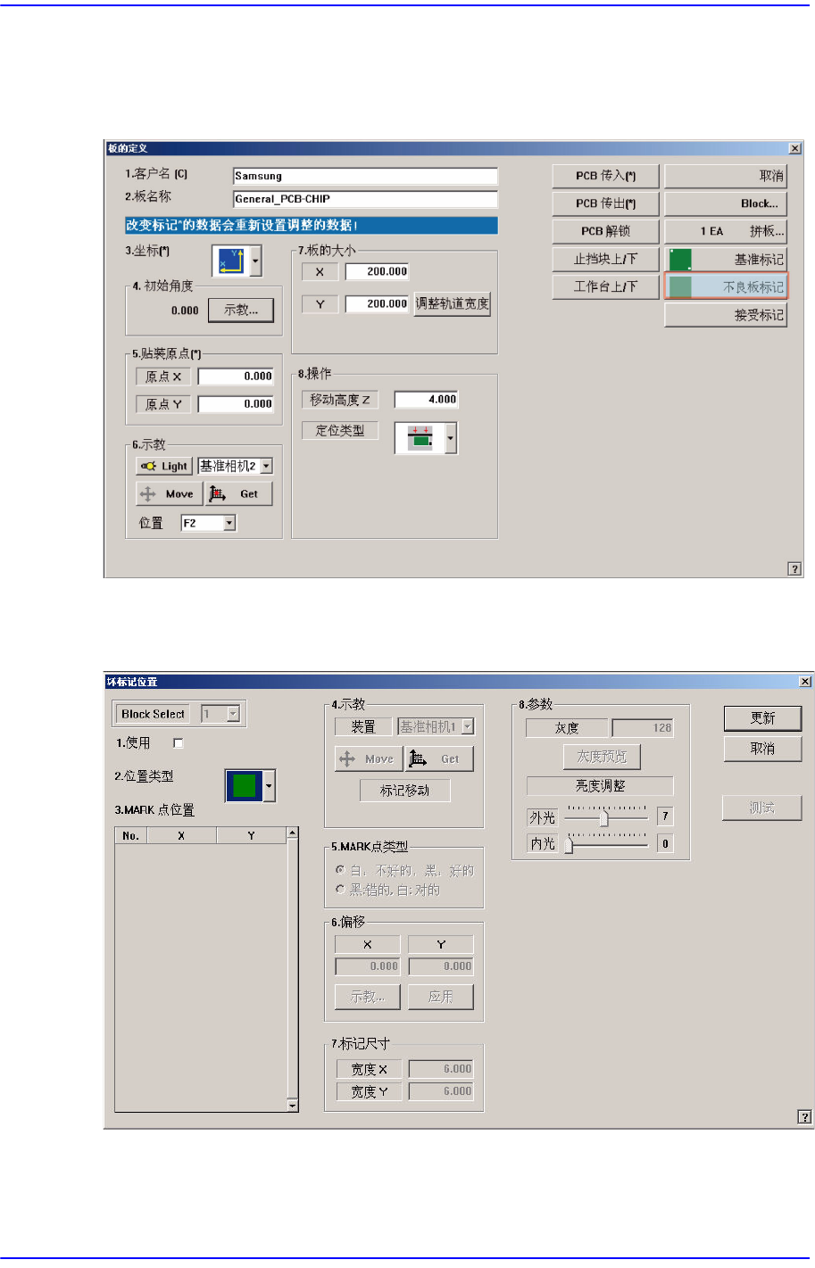Click the 装置 button

click(363, 727)
